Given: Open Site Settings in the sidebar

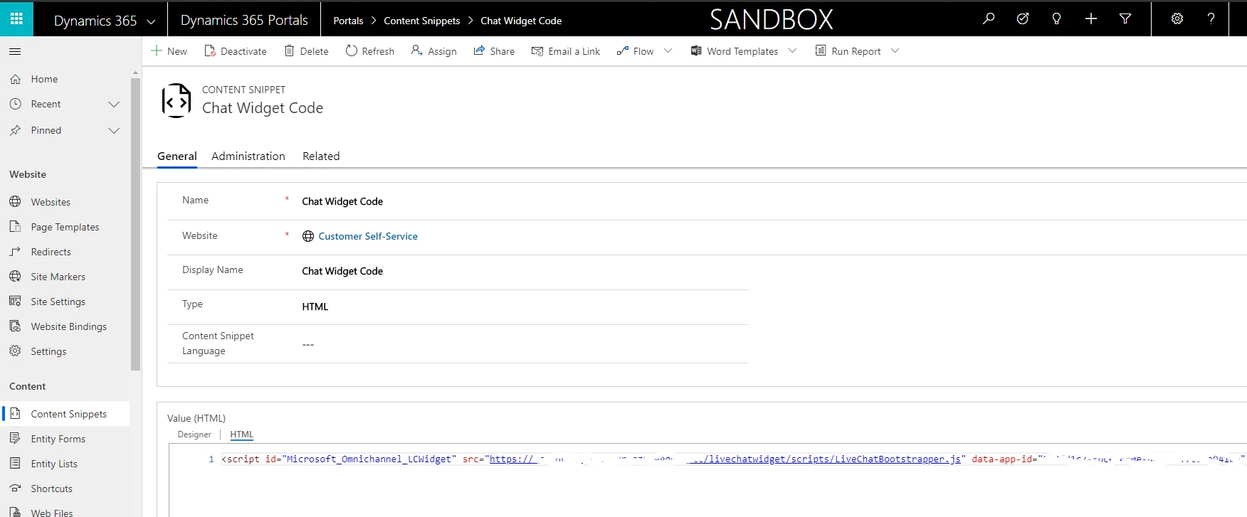Looking at the screenshot, I should tap(58, 302).
